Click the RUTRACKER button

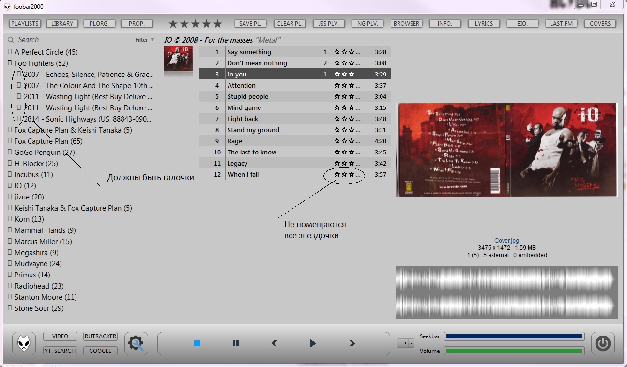click(100, 336)
